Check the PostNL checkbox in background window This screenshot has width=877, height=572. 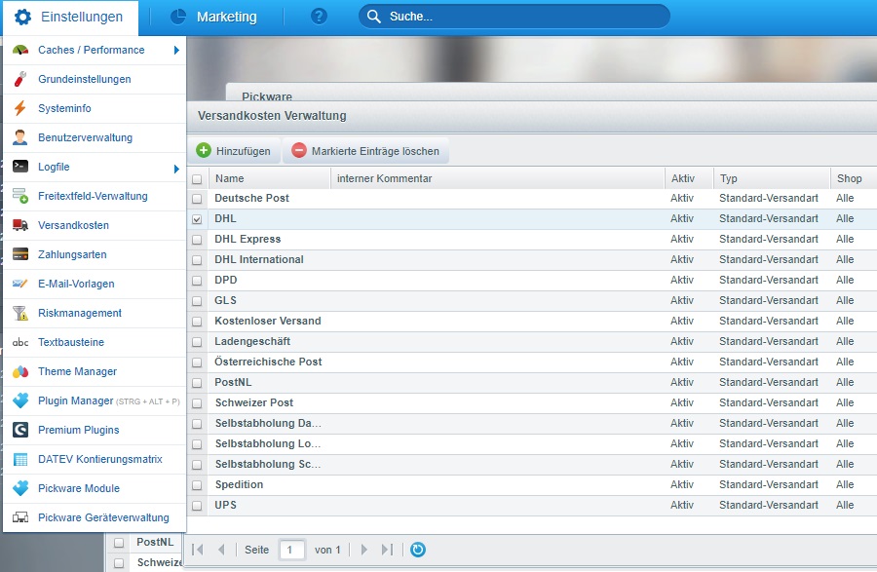(x=119, y=543)
